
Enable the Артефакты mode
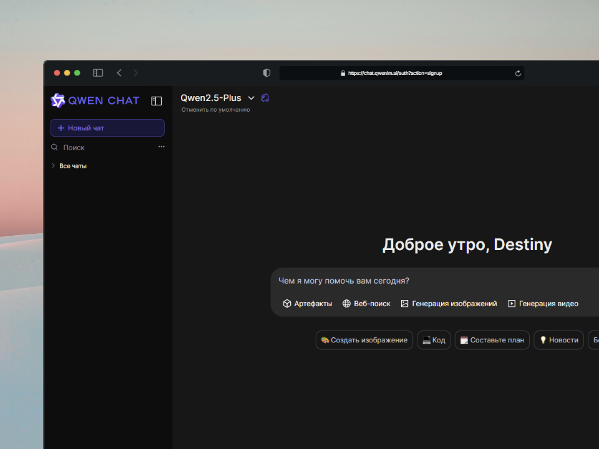[x=308, y=304]
